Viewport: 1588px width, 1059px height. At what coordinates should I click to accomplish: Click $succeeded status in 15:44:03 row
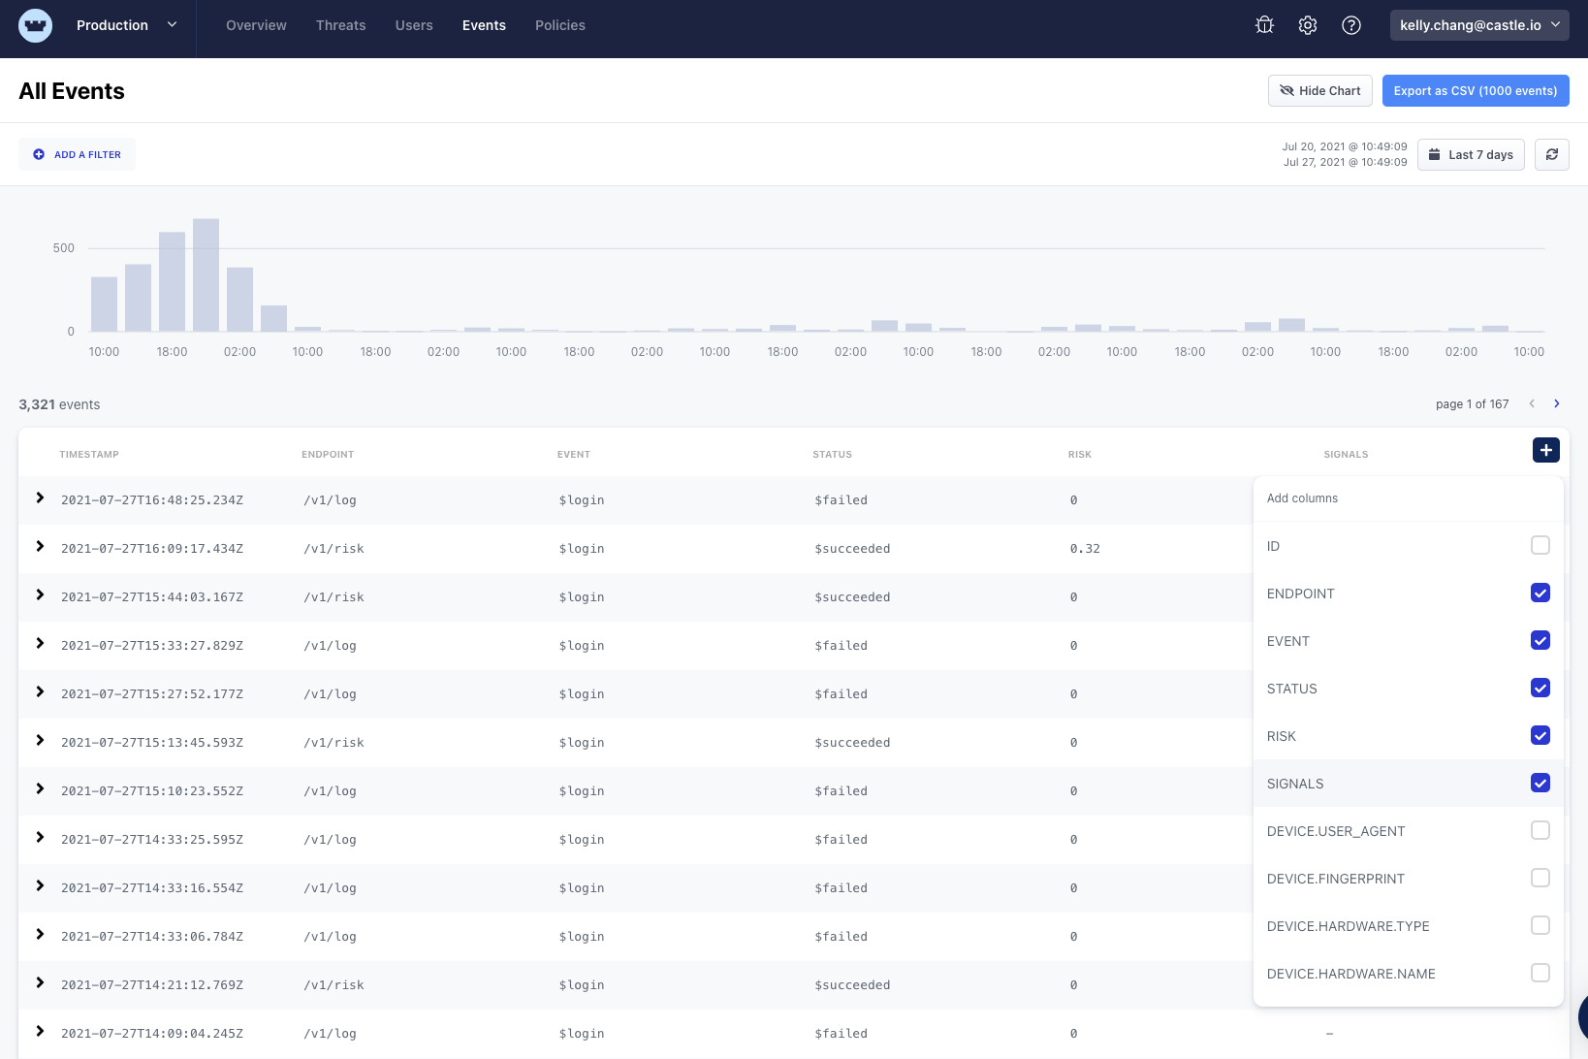(852, 597)
